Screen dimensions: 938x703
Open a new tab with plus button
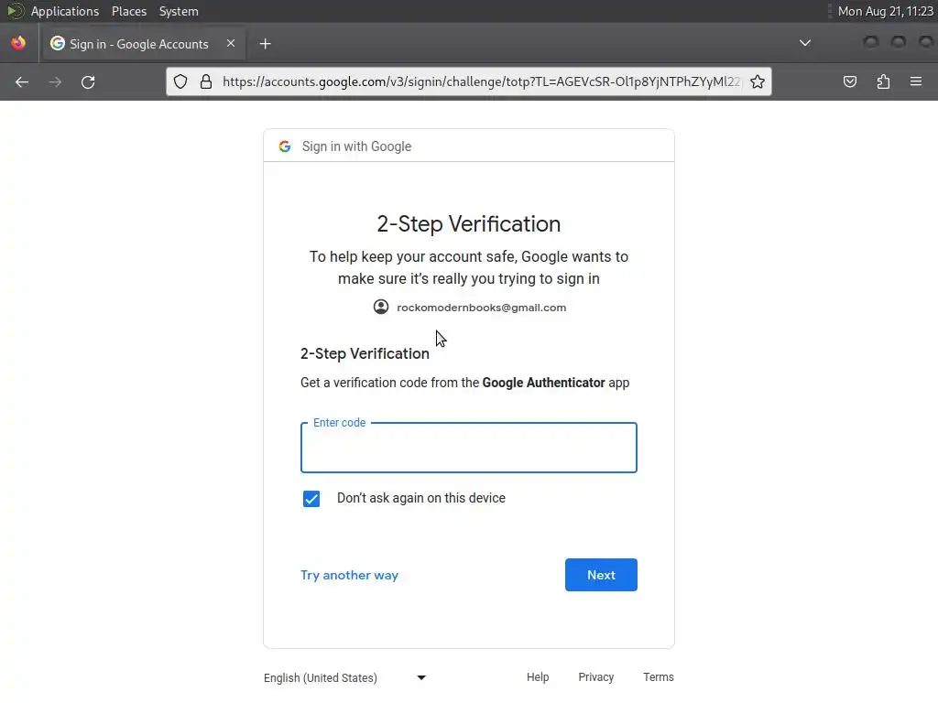pyautogui.click(x=265, y=44)
